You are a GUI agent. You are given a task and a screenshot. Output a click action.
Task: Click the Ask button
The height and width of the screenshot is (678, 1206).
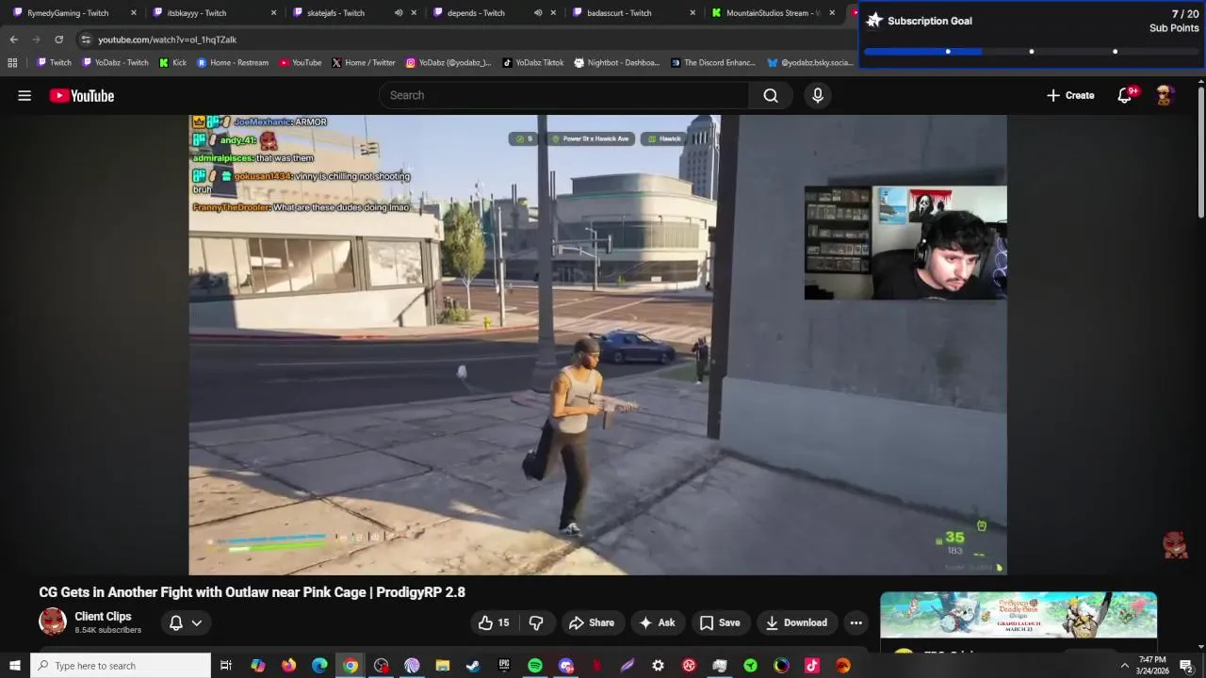657,622
